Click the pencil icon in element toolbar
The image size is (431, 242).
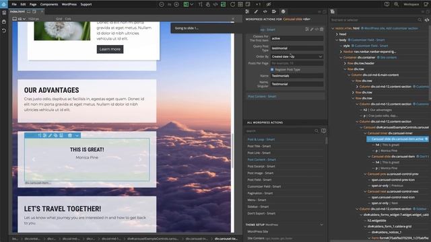pyautogui.click(x=50, y=135)
